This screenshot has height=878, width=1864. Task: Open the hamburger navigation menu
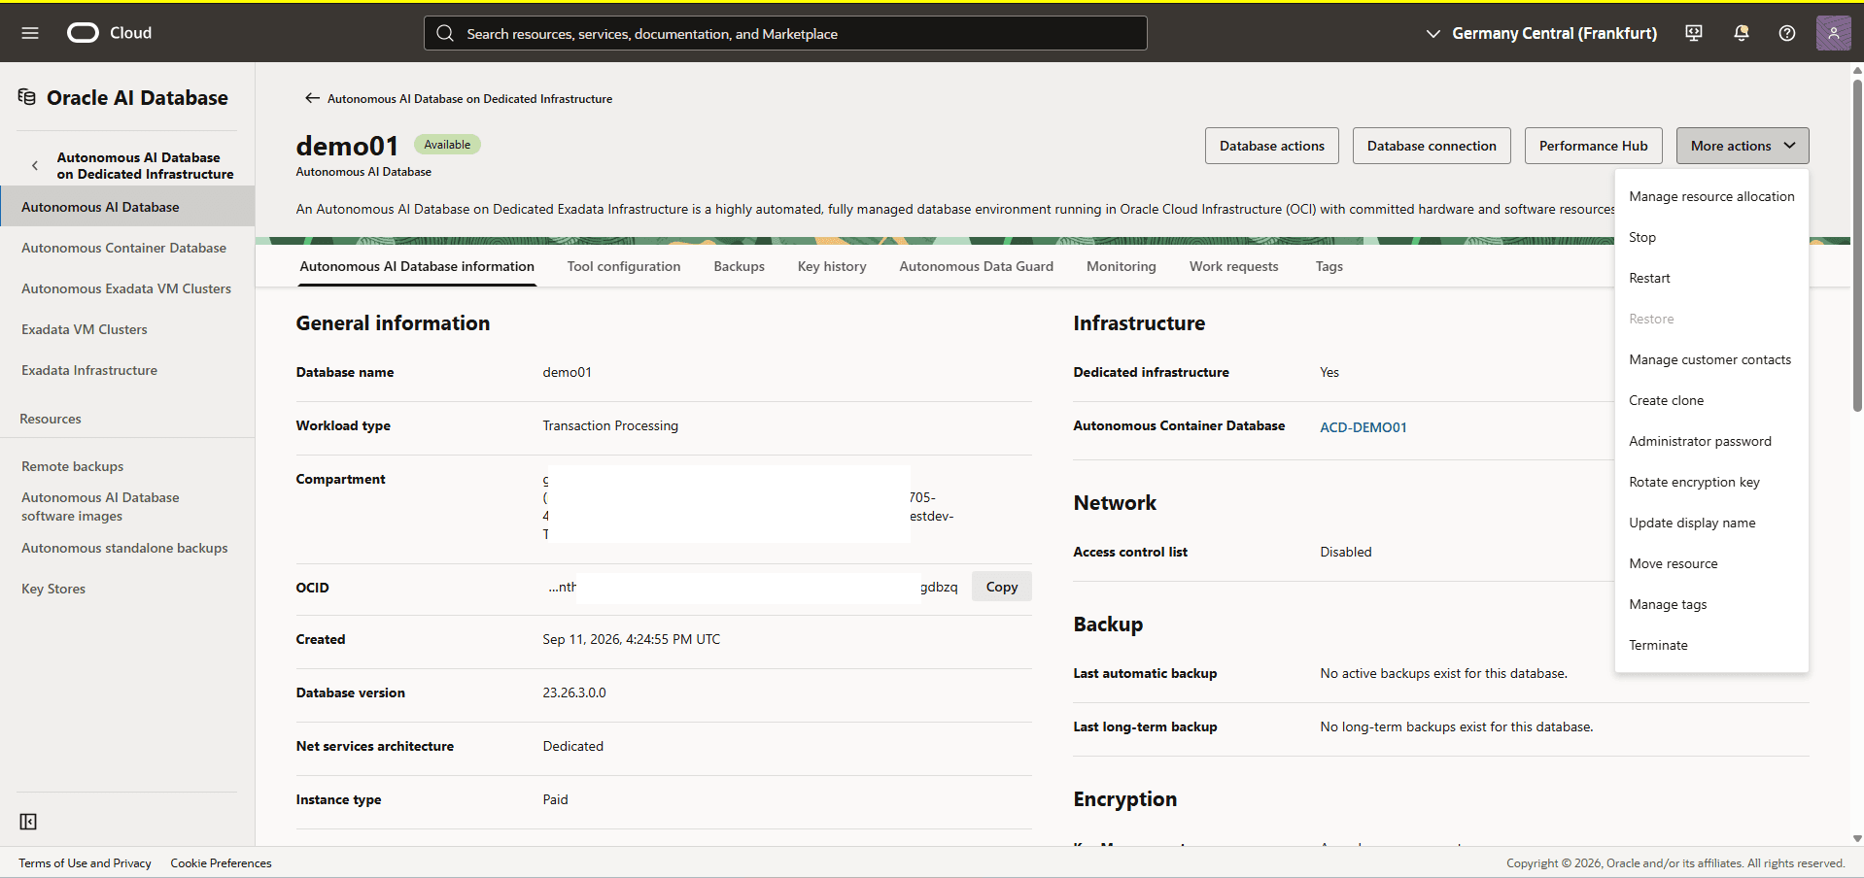30,33
